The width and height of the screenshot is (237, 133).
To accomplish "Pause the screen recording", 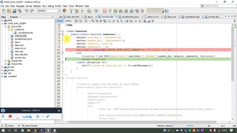I will pyautogui.click(x=3, y=116).
